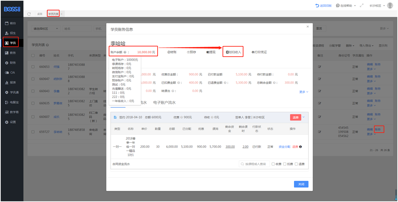This screenshot has width=398, height=202.
Task: Open the OA sidebar module
Action: coord(10,73)
